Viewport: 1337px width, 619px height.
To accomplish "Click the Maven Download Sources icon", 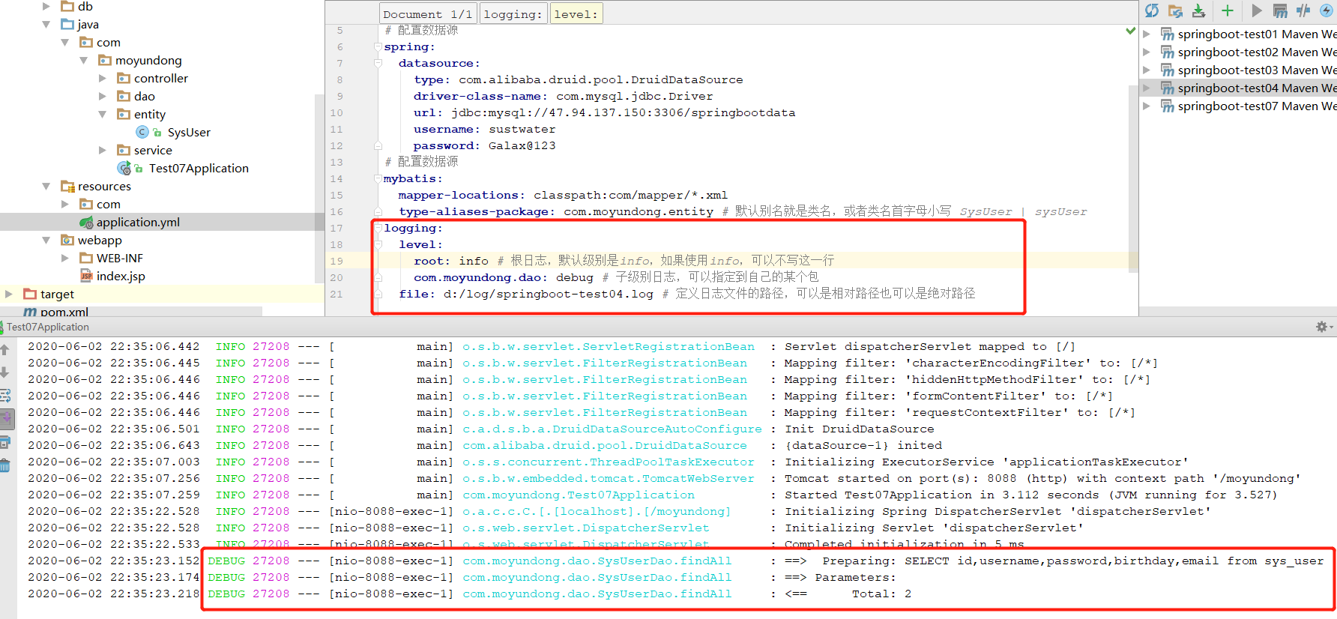I will click(x=1198, y=10).
